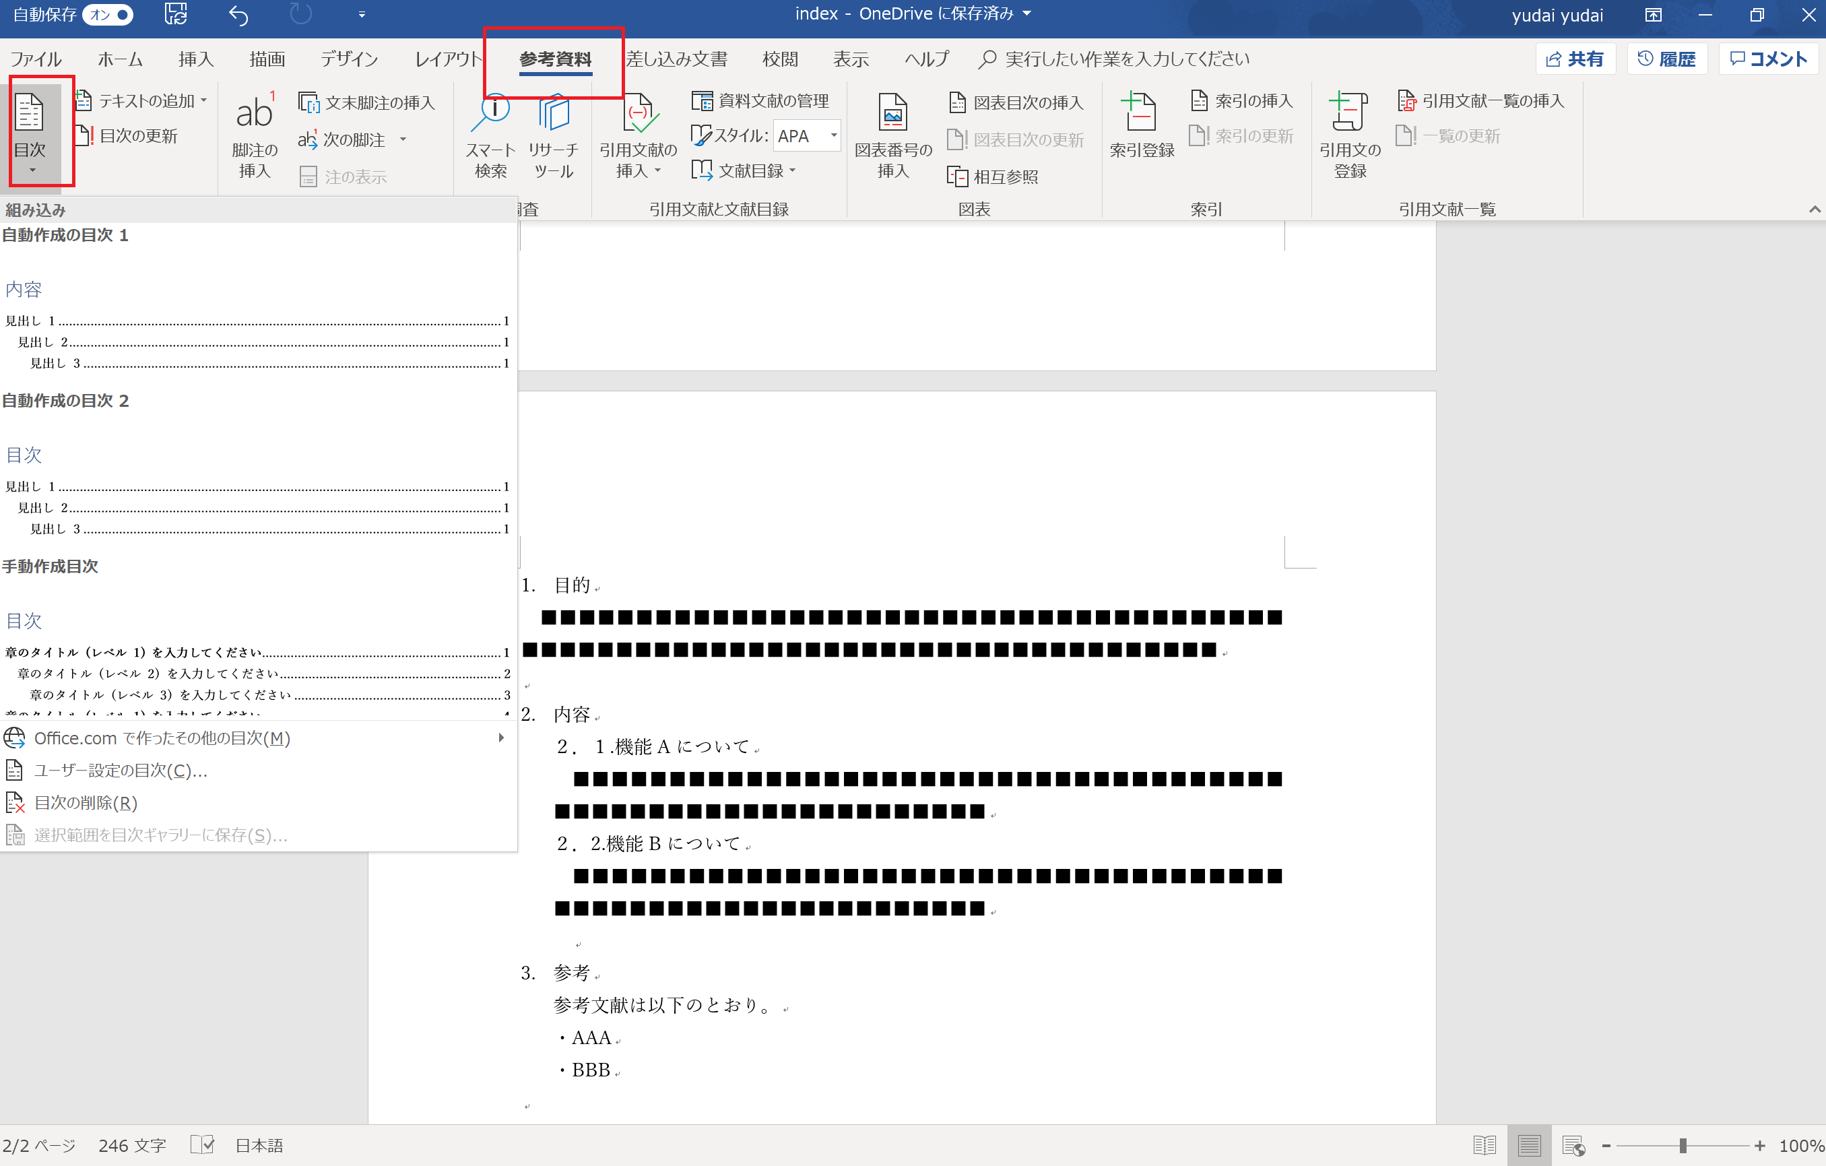Screen dimensions: 1826x1166
Task: Expand 次の脚注 dropdown arrow
Action: pyautogui.click(x=403, y=139)
